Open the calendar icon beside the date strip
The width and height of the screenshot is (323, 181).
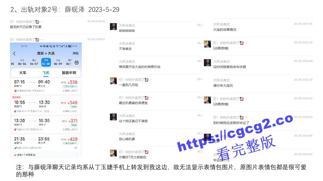(77, 63)
